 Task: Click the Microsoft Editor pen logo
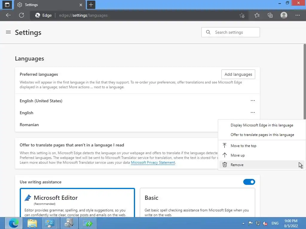click(28, 198)
